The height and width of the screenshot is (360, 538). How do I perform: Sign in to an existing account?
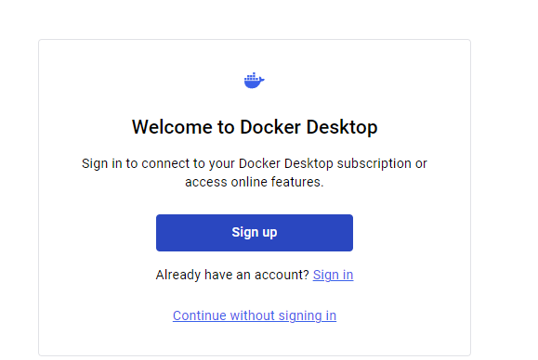click(333, 275)
